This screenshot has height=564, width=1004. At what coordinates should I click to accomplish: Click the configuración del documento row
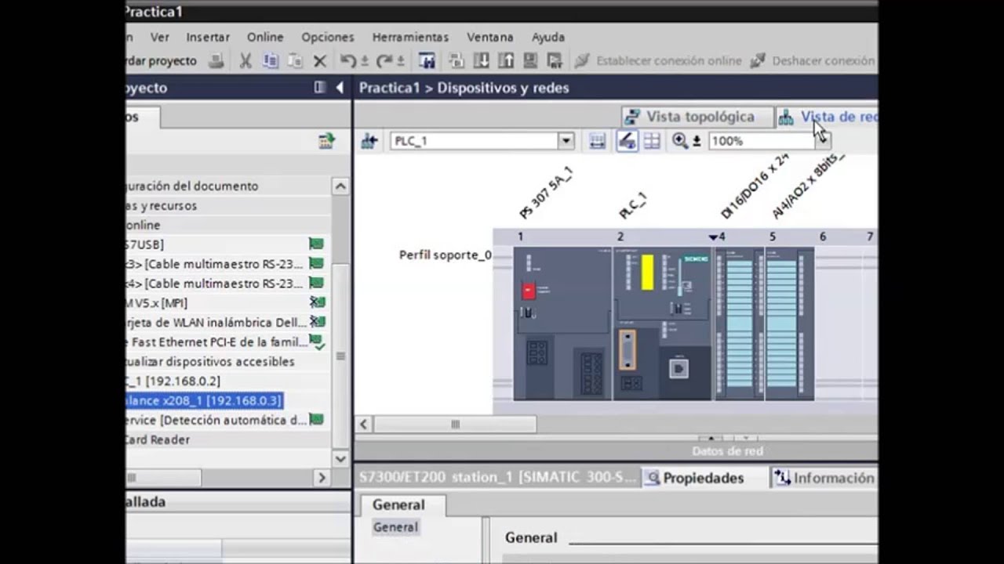pyautogui.click(x=227, y=186)
